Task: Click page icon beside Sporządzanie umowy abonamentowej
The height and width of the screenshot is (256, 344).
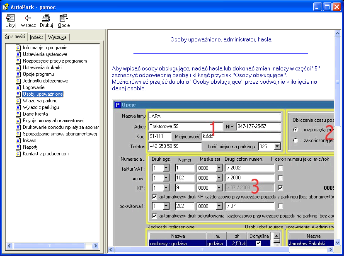Action: pos(18,134)
